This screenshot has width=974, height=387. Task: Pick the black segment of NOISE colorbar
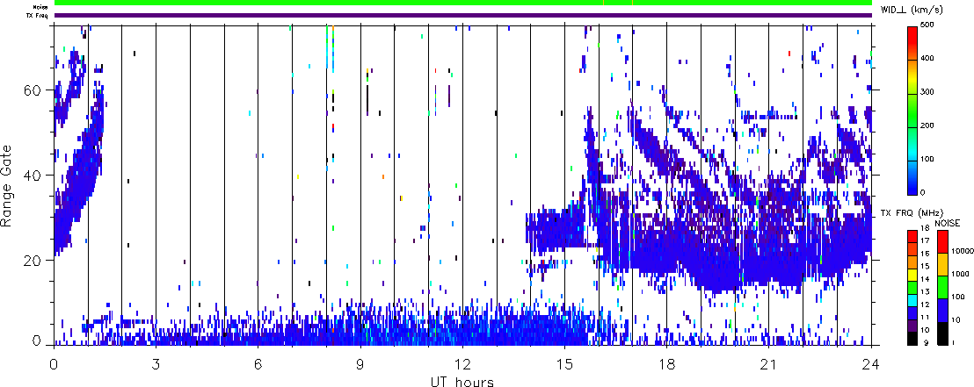click(942, 333)
